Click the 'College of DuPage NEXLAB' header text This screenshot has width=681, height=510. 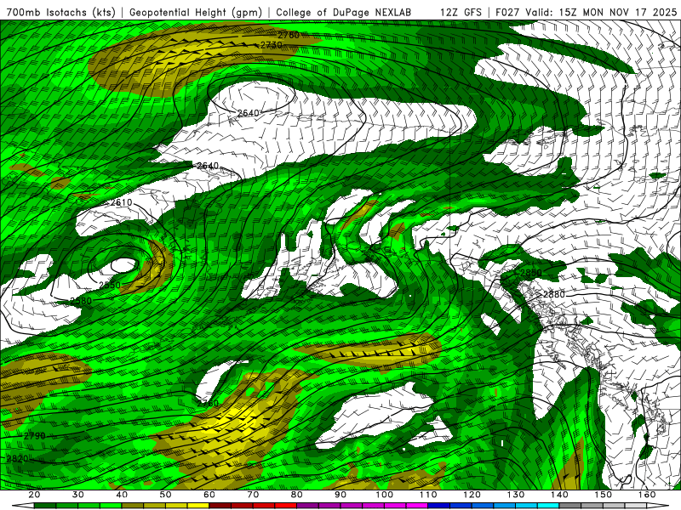344,12
